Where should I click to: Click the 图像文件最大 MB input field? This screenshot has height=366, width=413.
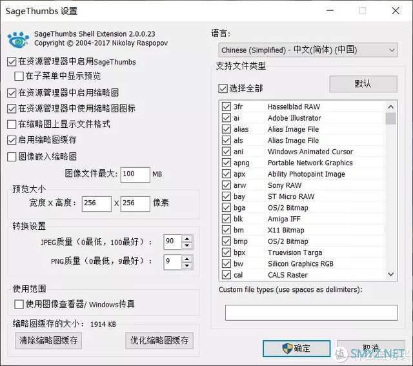(x=136, y=174)
